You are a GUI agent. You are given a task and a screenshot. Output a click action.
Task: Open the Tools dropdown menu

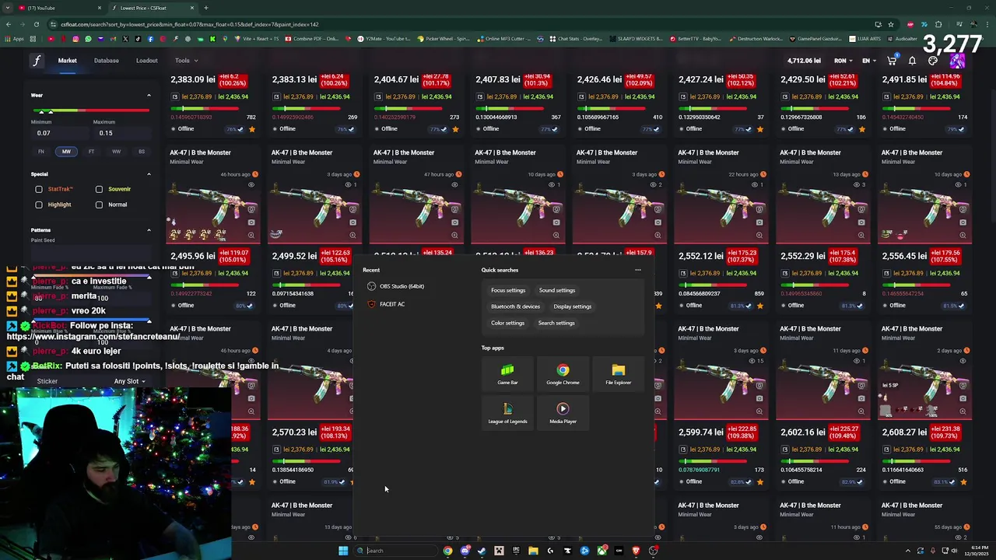[186, 61]
